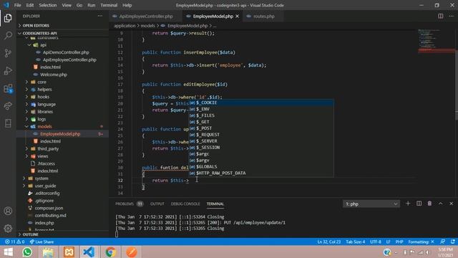Click Formatting status bar item
Image resolution: width=458 pixels, height=258 pixels.
(421, 242)
